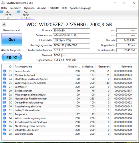This screenshot has height=143, width=139.
Task: Select the C: drive tab at 28 °C
Action: tap(8, 15)
